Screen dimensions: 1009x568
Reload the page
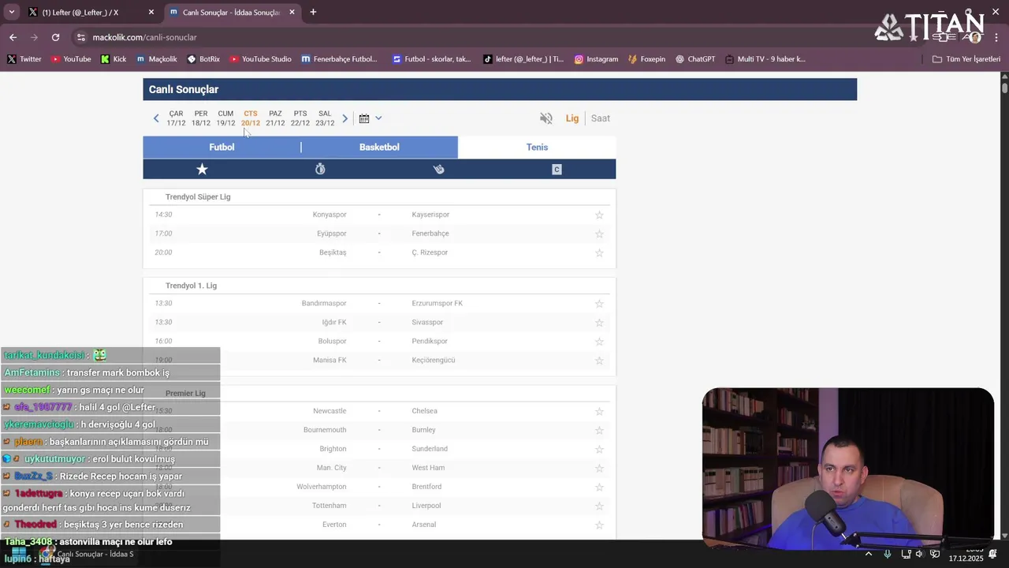[55, 37]
